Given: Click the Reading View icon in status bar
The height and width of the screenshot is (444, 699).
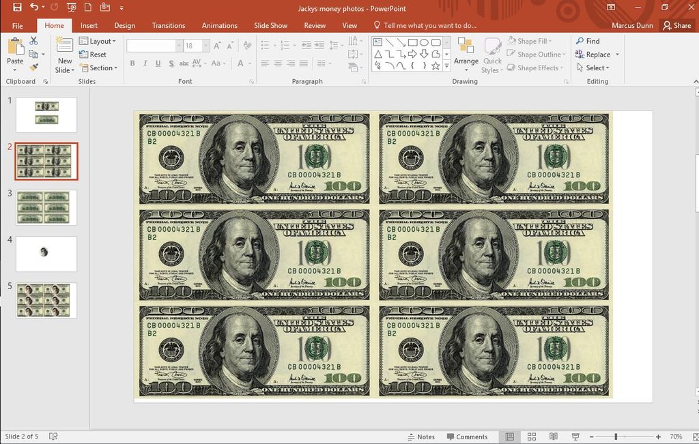Looking at the screenshot, I should (553, 436).
